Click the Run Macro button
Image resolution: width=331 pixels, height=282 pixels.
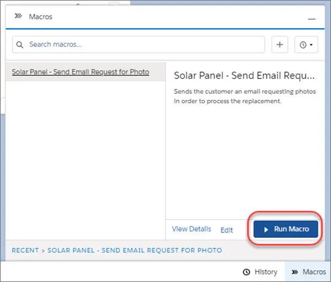click(x=286, y=229)
